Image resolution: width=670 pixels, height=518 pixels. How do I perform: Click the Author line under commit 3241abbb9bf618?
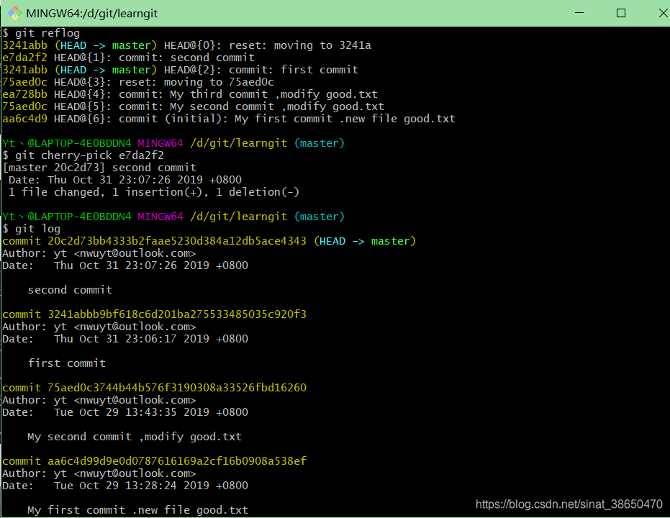99,327
